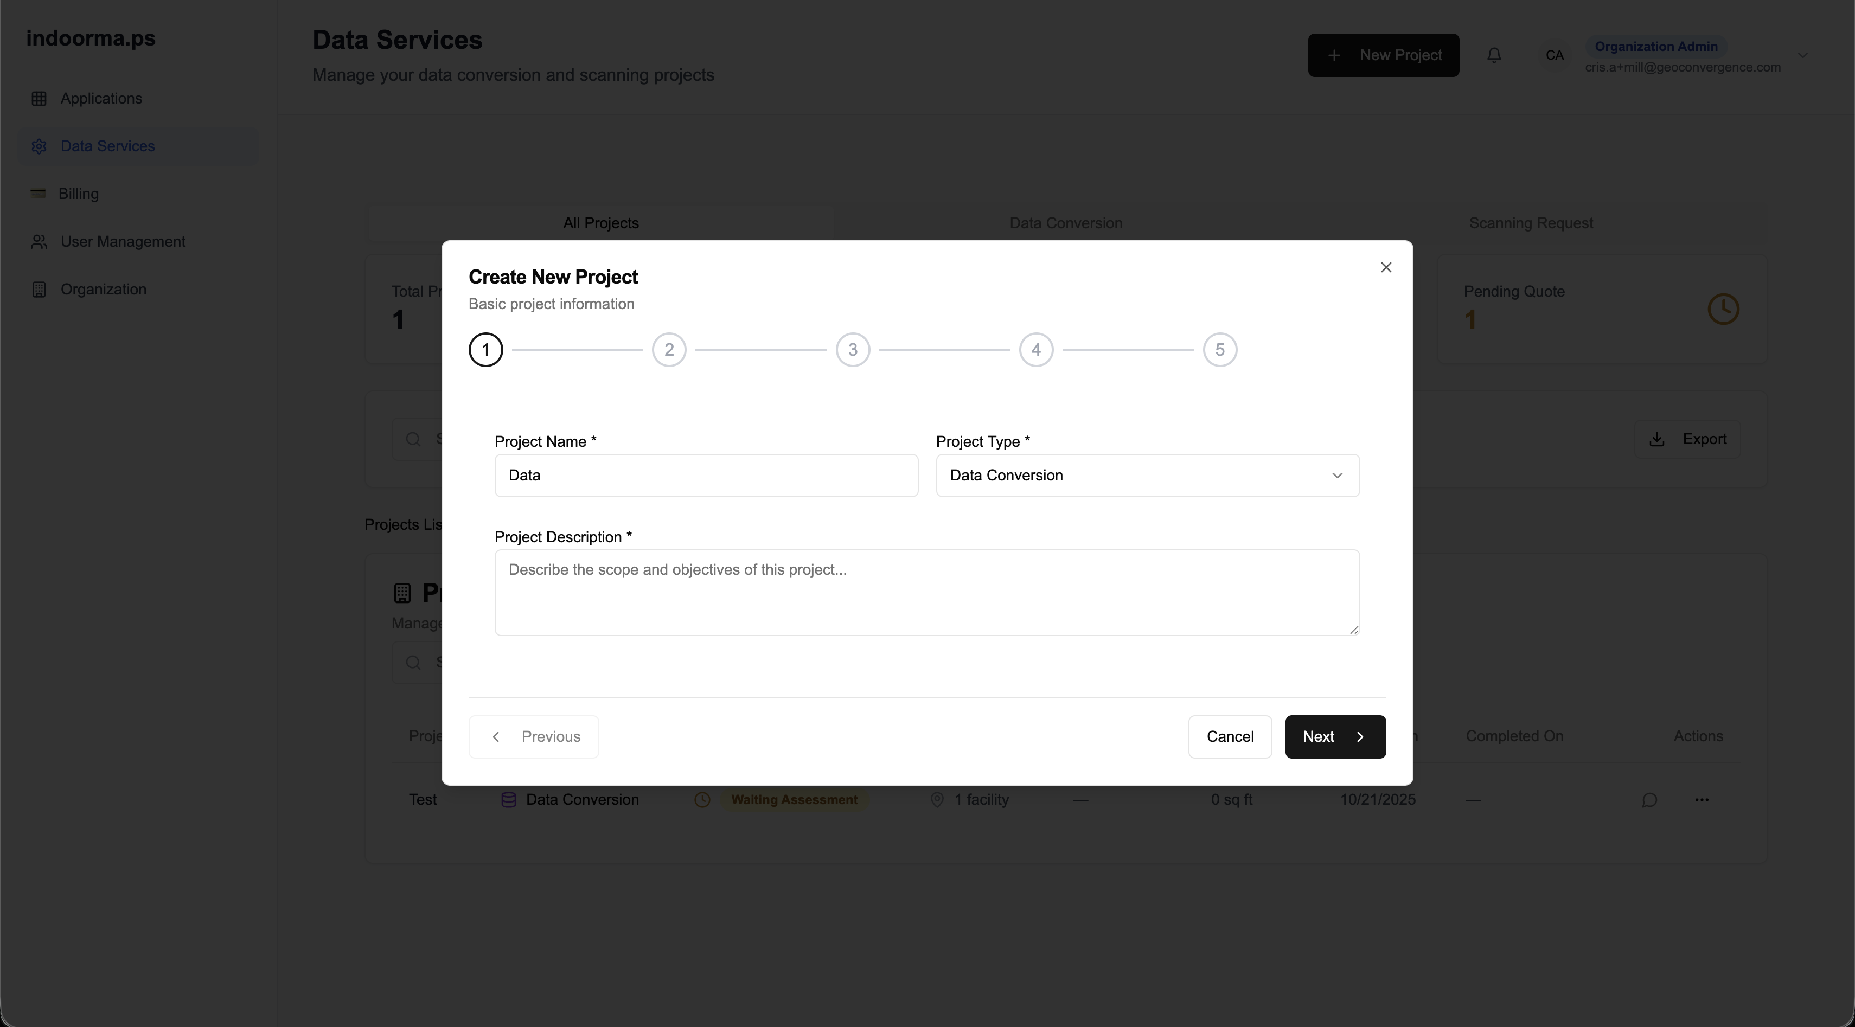
Task: Expand the user account chevron
Action: pos(1802,55)
